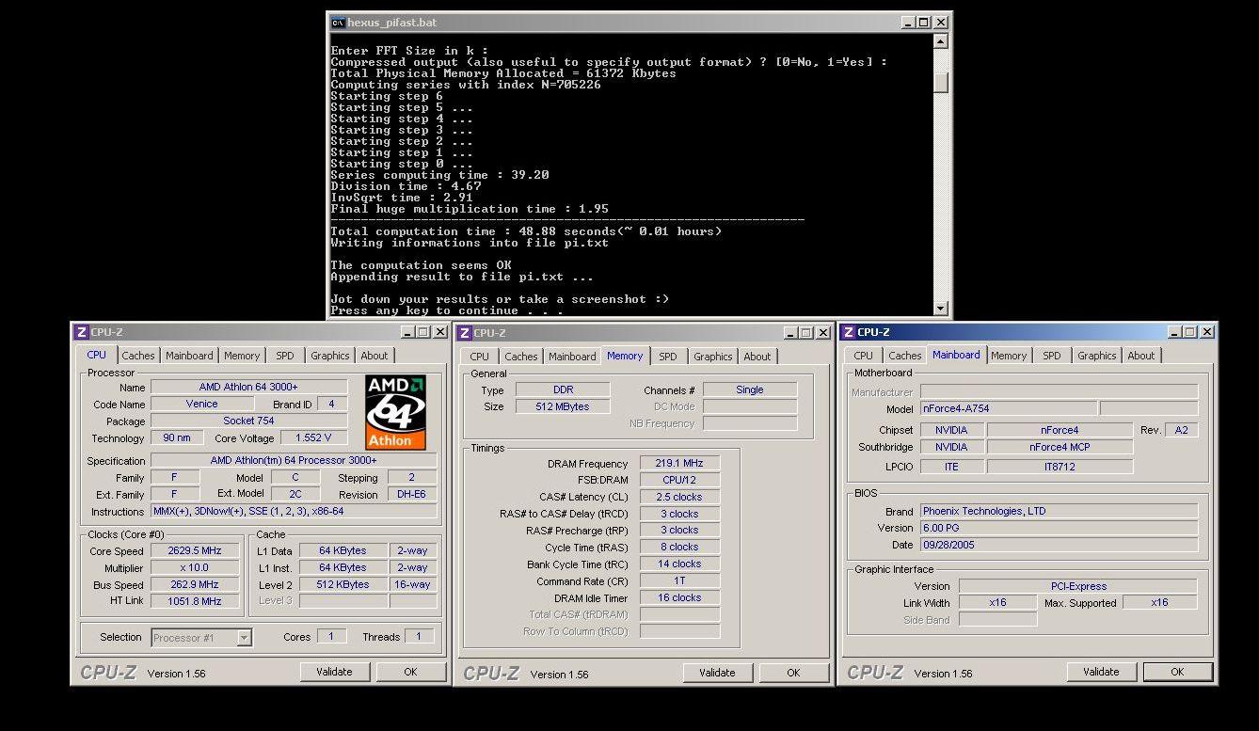Screen dimensions: 1259x731
Task: Click the CPU-Z icon in Mainboard window title
Action: (x=848, y=332)
